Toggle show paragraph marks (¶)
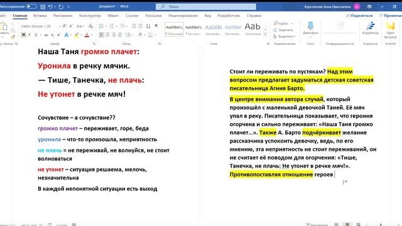The image size is (402, 226). tap(156, 26)
